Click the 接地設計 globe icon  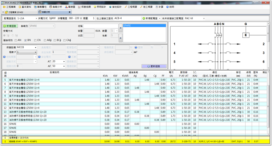(110, 7)
